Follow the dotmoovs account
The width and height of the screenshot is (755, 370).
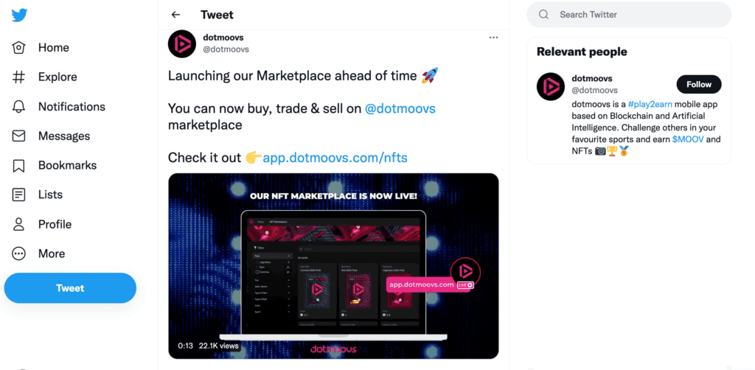[x=698, y=84]
